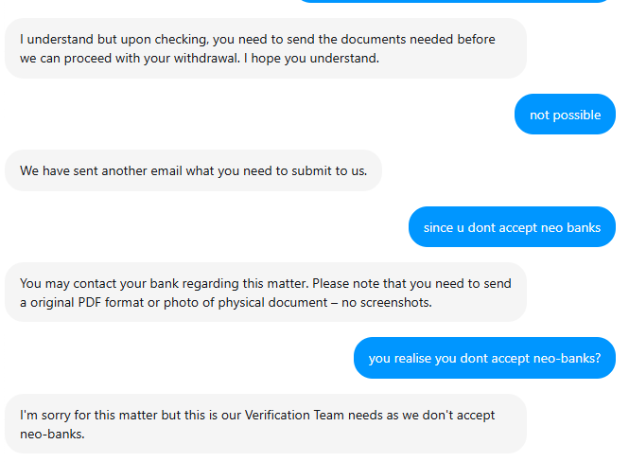Click the "you realise you dont accept neo-banks?" bubble
The width and height of the screenshot is (629, 462).
click(x=484, y=358)
